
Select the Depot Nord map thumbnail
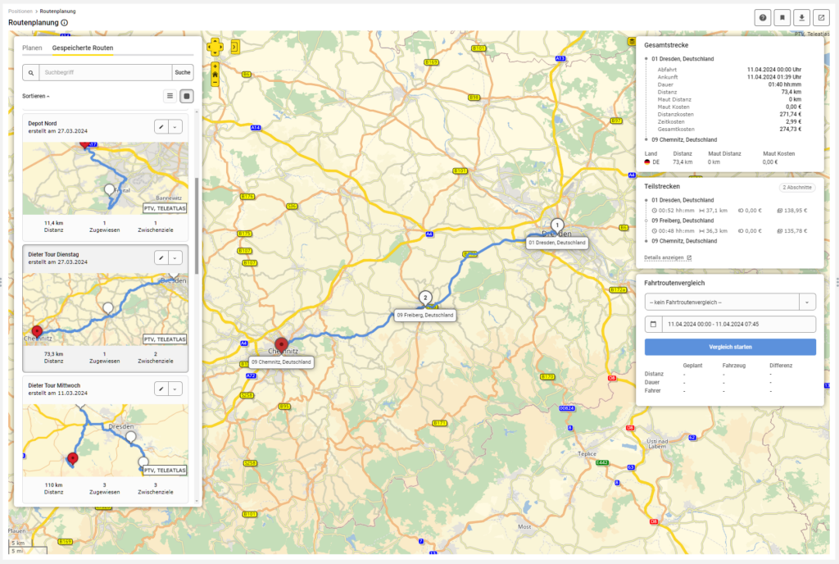(106, 178)
